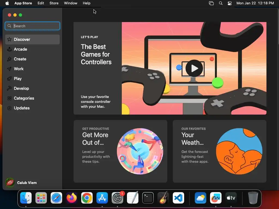This screenshot has height=209, width=279.
Task: Open the Your Weather favorites card
Action: (x=220, y=151)
